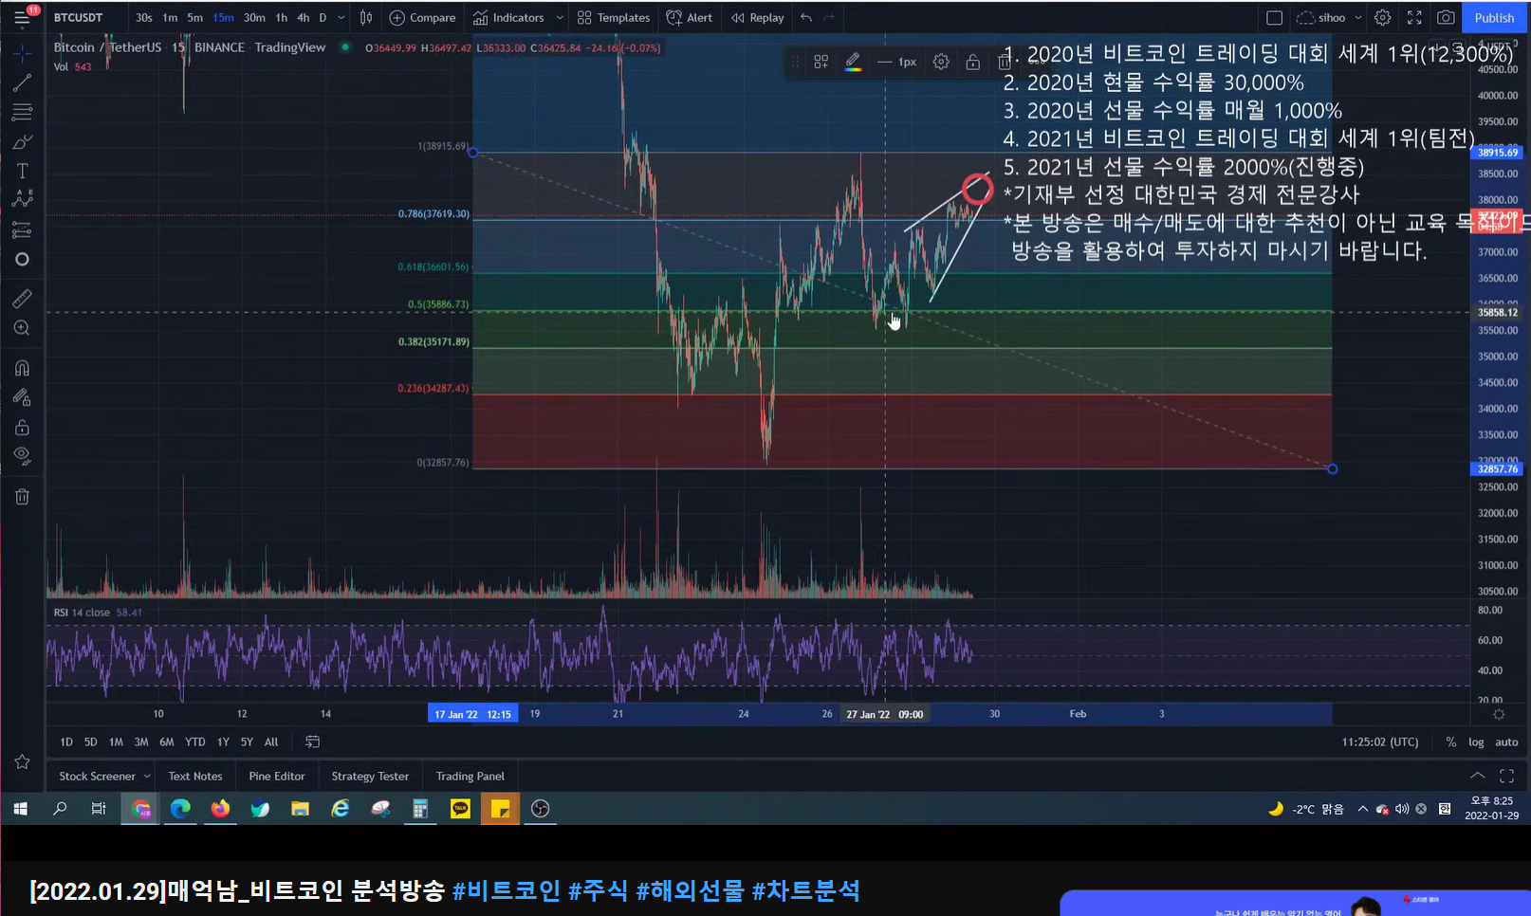Viewport: 1531px width, 916px height.
Task: Open the Windows Start menu
Action: tap(20, 809)
